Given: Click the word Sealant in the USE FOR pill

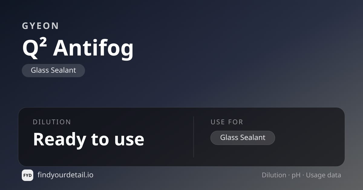Looking at the screenshot, I should 253,138.
